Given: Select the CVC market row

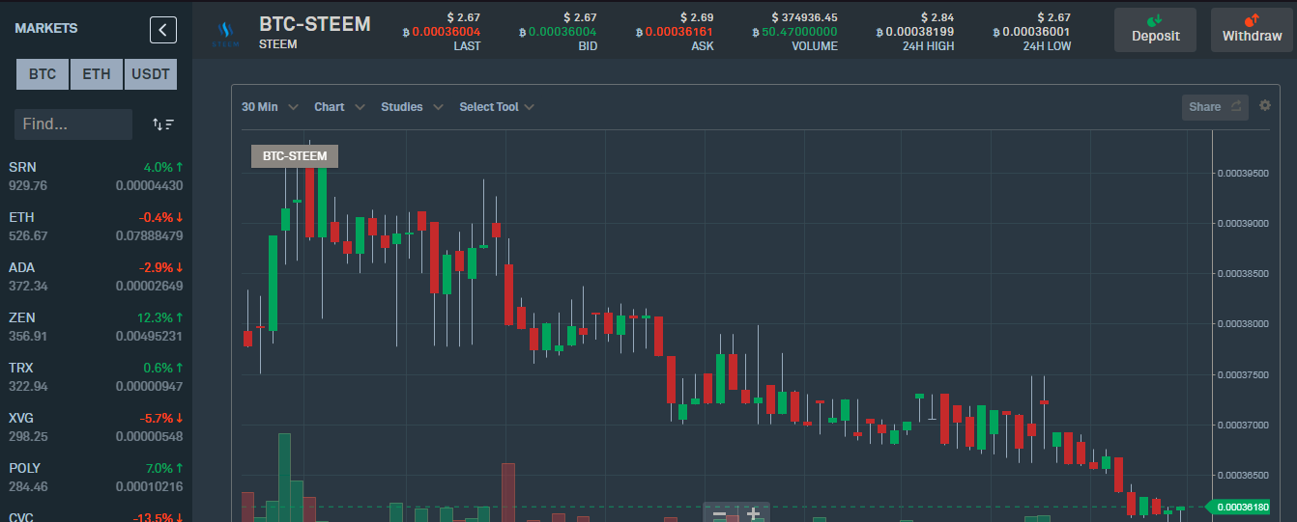Looking at the screenshot, I should pyautogui.click(x=96, y=514).
